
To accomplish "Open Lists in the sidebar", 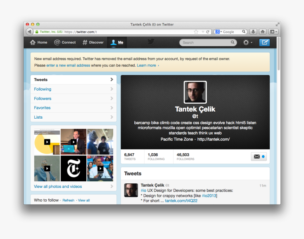I will pyautogui.click(x=74, y=117).
